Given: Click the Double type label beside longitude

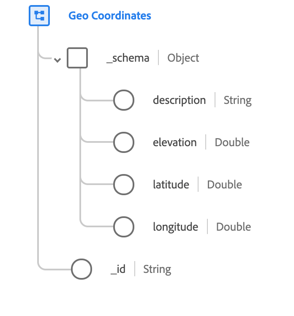Looking at the screenshot, I should (234, 227).
